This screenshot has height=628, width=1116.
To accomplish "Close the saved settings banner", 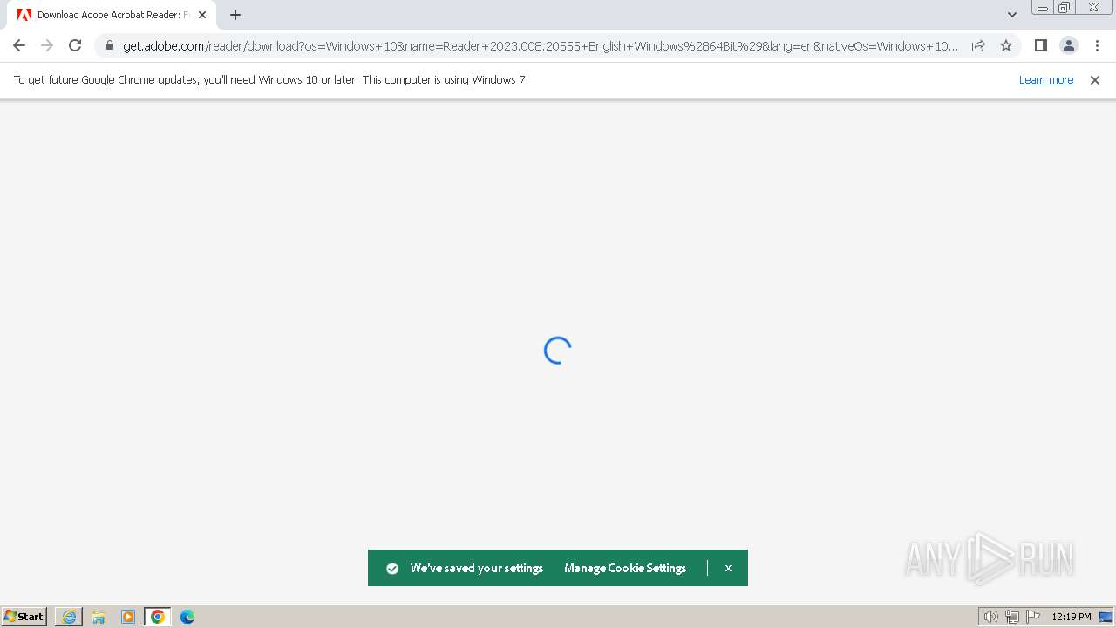I will click(x=728, y=568).
